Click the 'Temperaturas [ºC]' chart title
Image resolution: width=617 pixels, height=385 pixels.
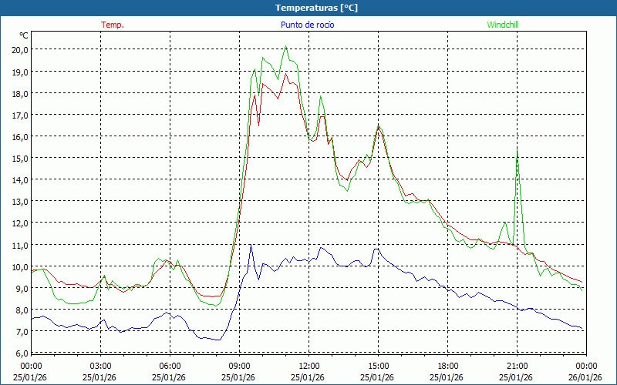point(316,7)
